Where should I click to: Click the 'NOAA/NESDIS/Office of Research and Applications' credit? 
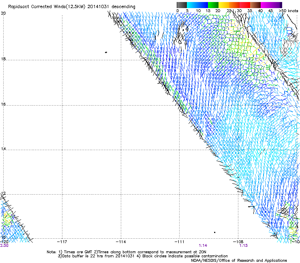[x=239, y=261]
